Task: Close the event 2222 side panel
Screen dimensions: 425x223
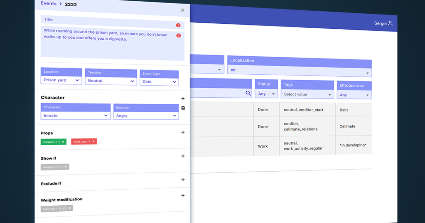Action: tap(183, 10)
